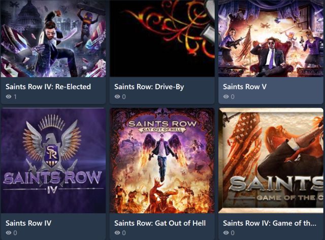Open the Game of the Century edition cover
Viewport: 325px width, 240px height.
pos(271,160)
